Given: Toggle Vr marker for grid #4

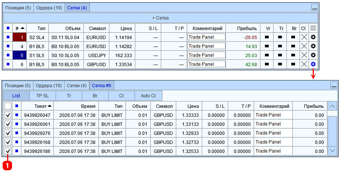Looking at the screenshot, I should [267, 46].
